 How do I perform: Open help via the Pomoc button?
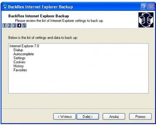(x=140, y=116)
